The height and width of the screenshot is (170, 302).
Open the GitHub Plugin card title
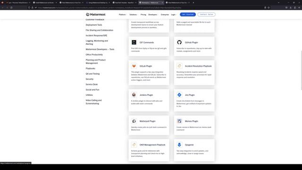click(191, 42)
